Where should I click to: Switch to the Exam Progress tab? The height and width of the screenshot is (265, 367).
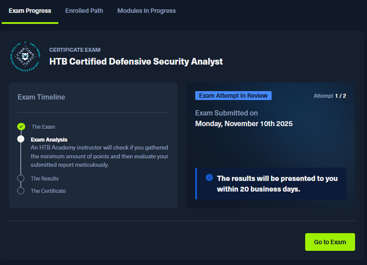click(30, 11)
